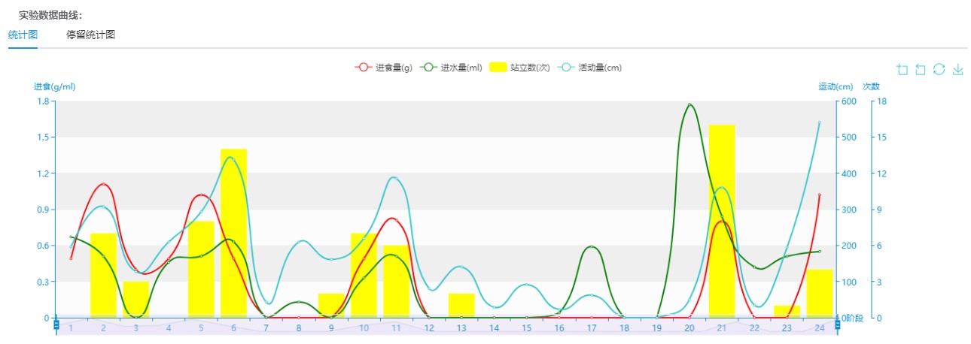The width and height of the screenshot is (971, 344).
Task: Open the 停留统计图 tab
Action: click(90, 35)
